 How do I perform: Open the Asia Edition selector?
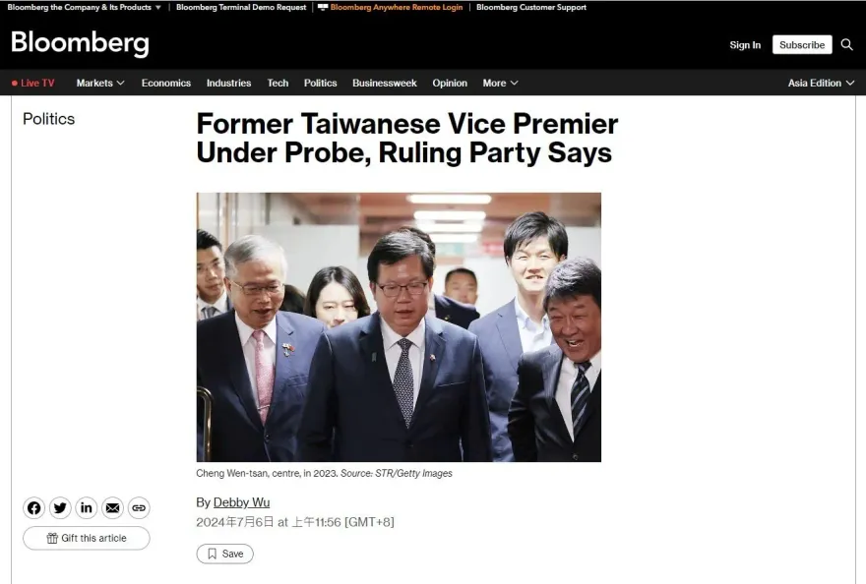coord(821,83)
